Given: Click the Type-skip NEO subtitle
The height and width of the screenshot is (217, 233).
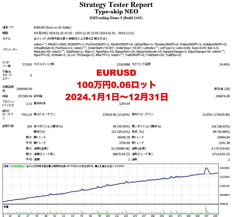Looking at the screenshot, I should [116, 11].
